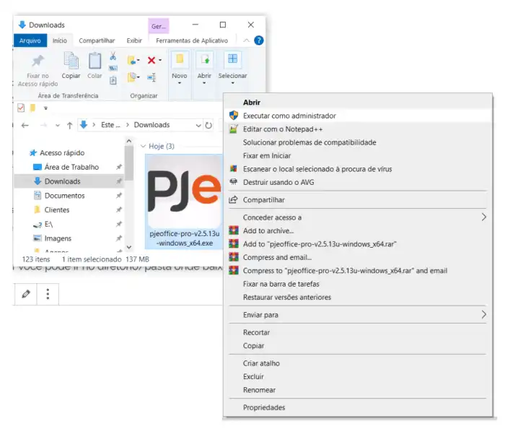
Task: Click the paste shortcut icon in ribbon
Action: tap(113, 80)
